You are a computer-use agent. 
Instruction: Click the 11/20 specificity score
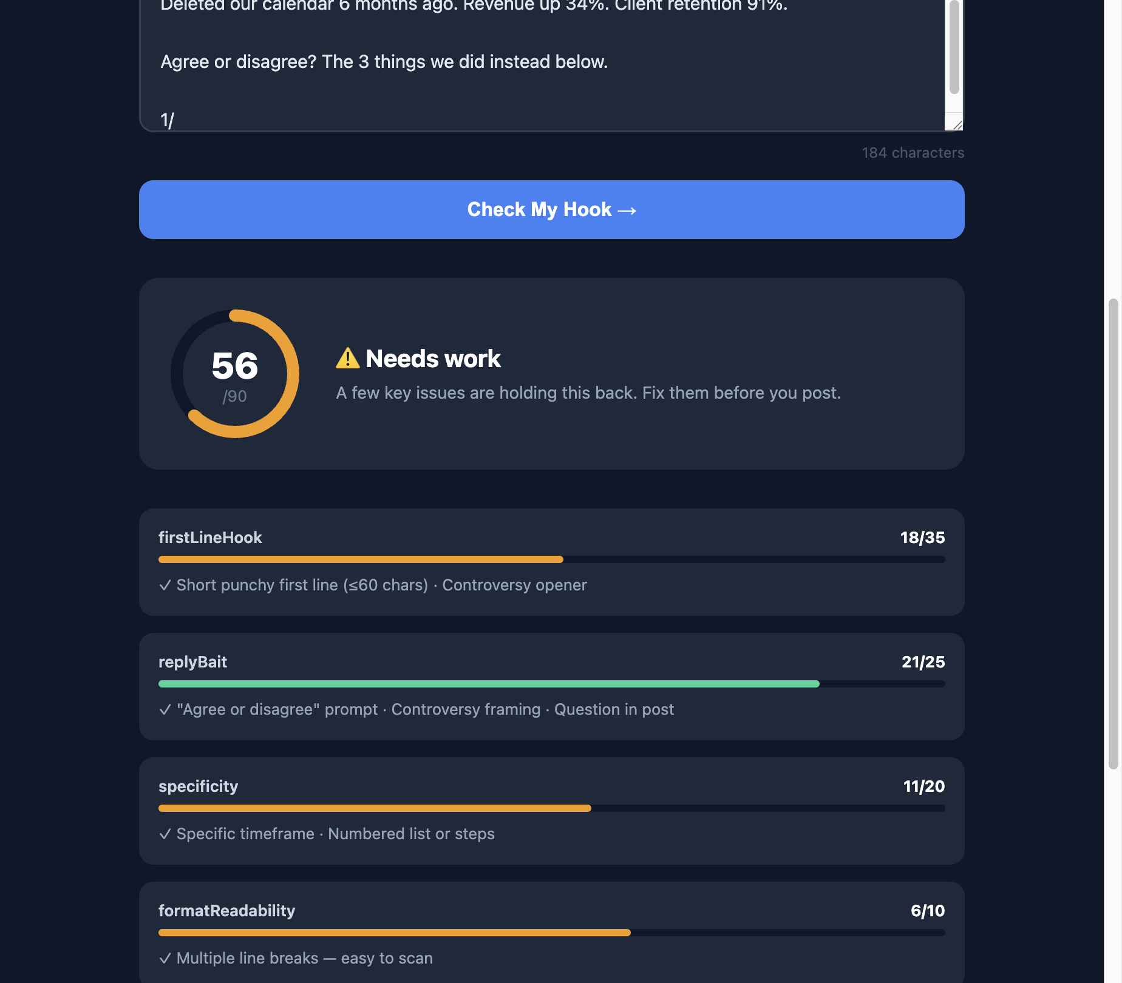click(x=923, y=786)
